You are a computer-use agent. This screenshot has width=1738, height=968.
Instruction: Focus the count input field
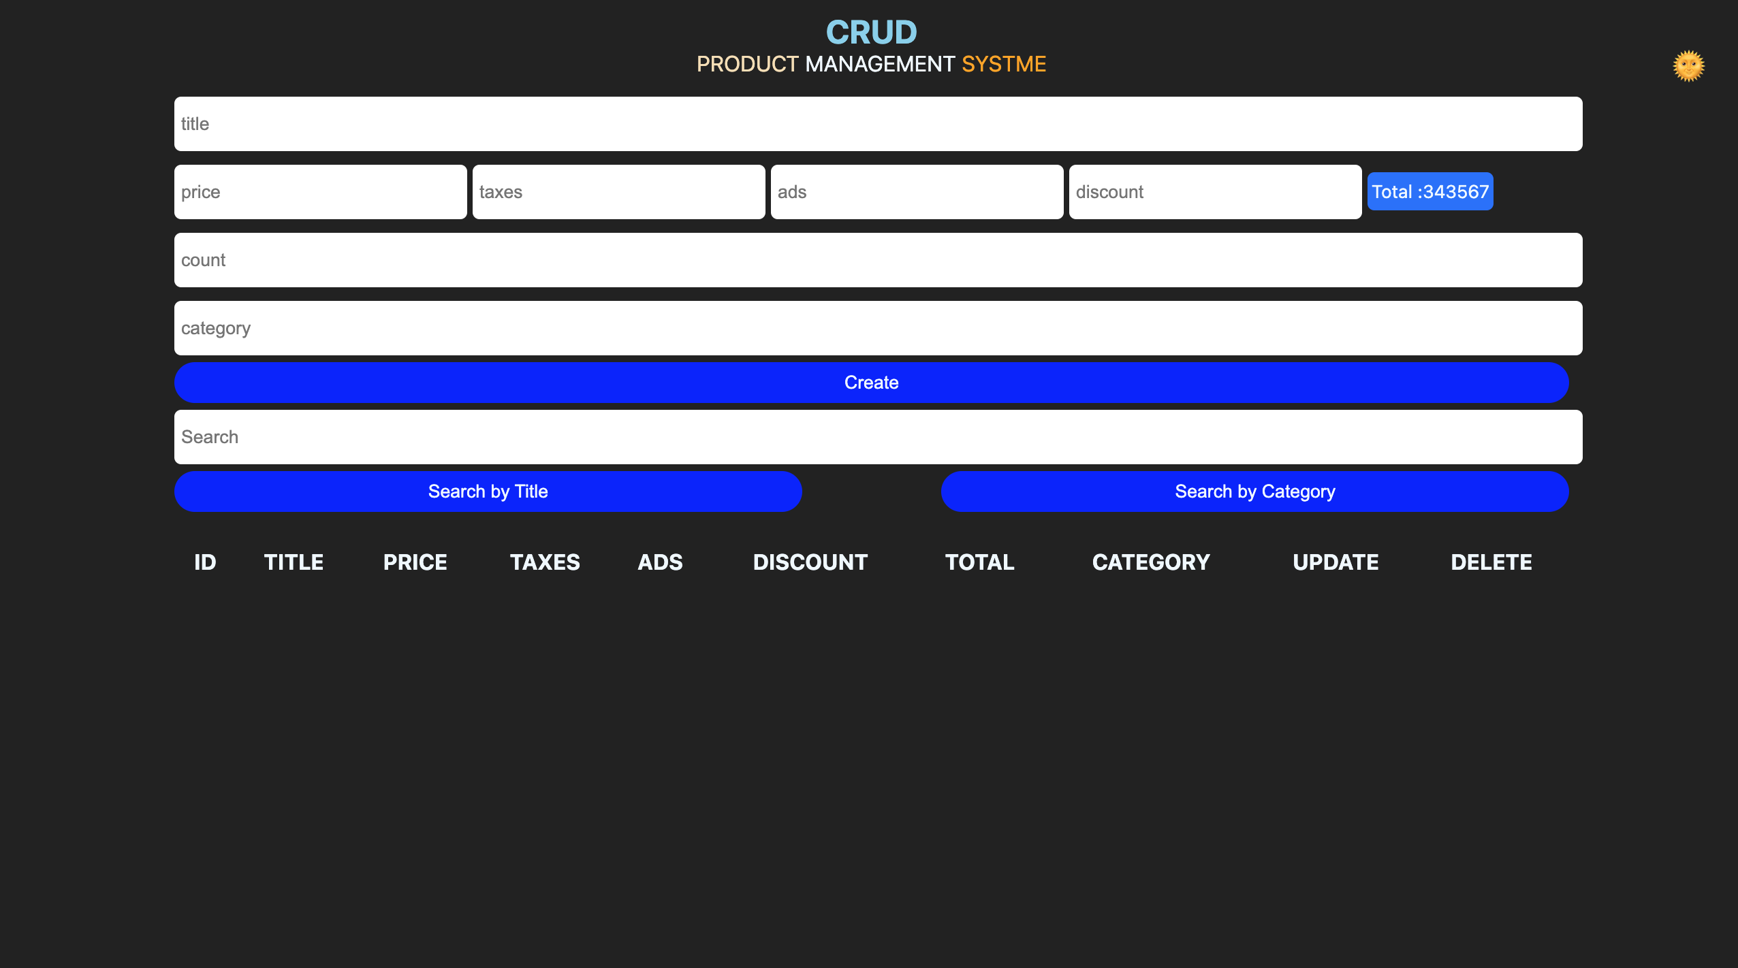pos(878,260)
